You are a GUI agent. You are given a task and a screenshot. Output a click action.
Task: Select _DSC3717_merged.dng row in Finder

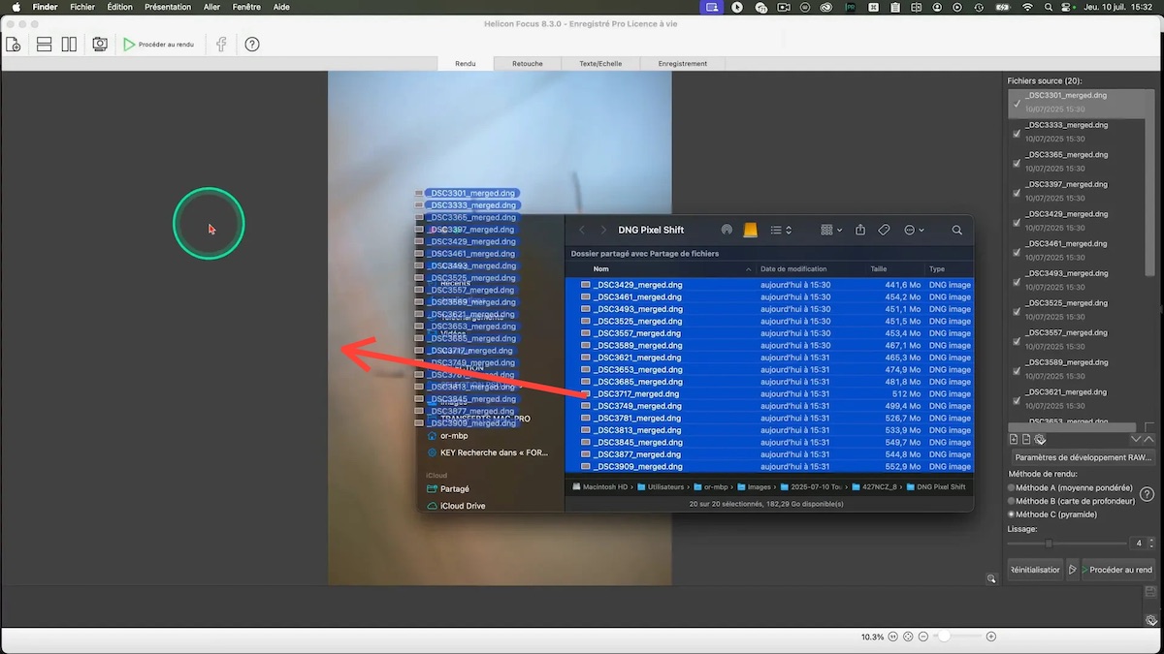tap(770, 394)
